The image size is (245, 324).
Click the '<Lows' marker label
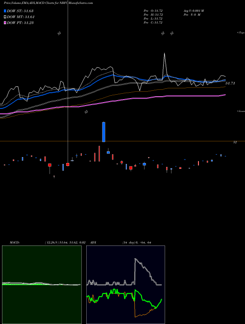[x=241, y=111]
